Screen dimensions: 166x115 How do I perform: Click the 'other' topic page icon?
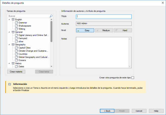click(x=16, y=41)
